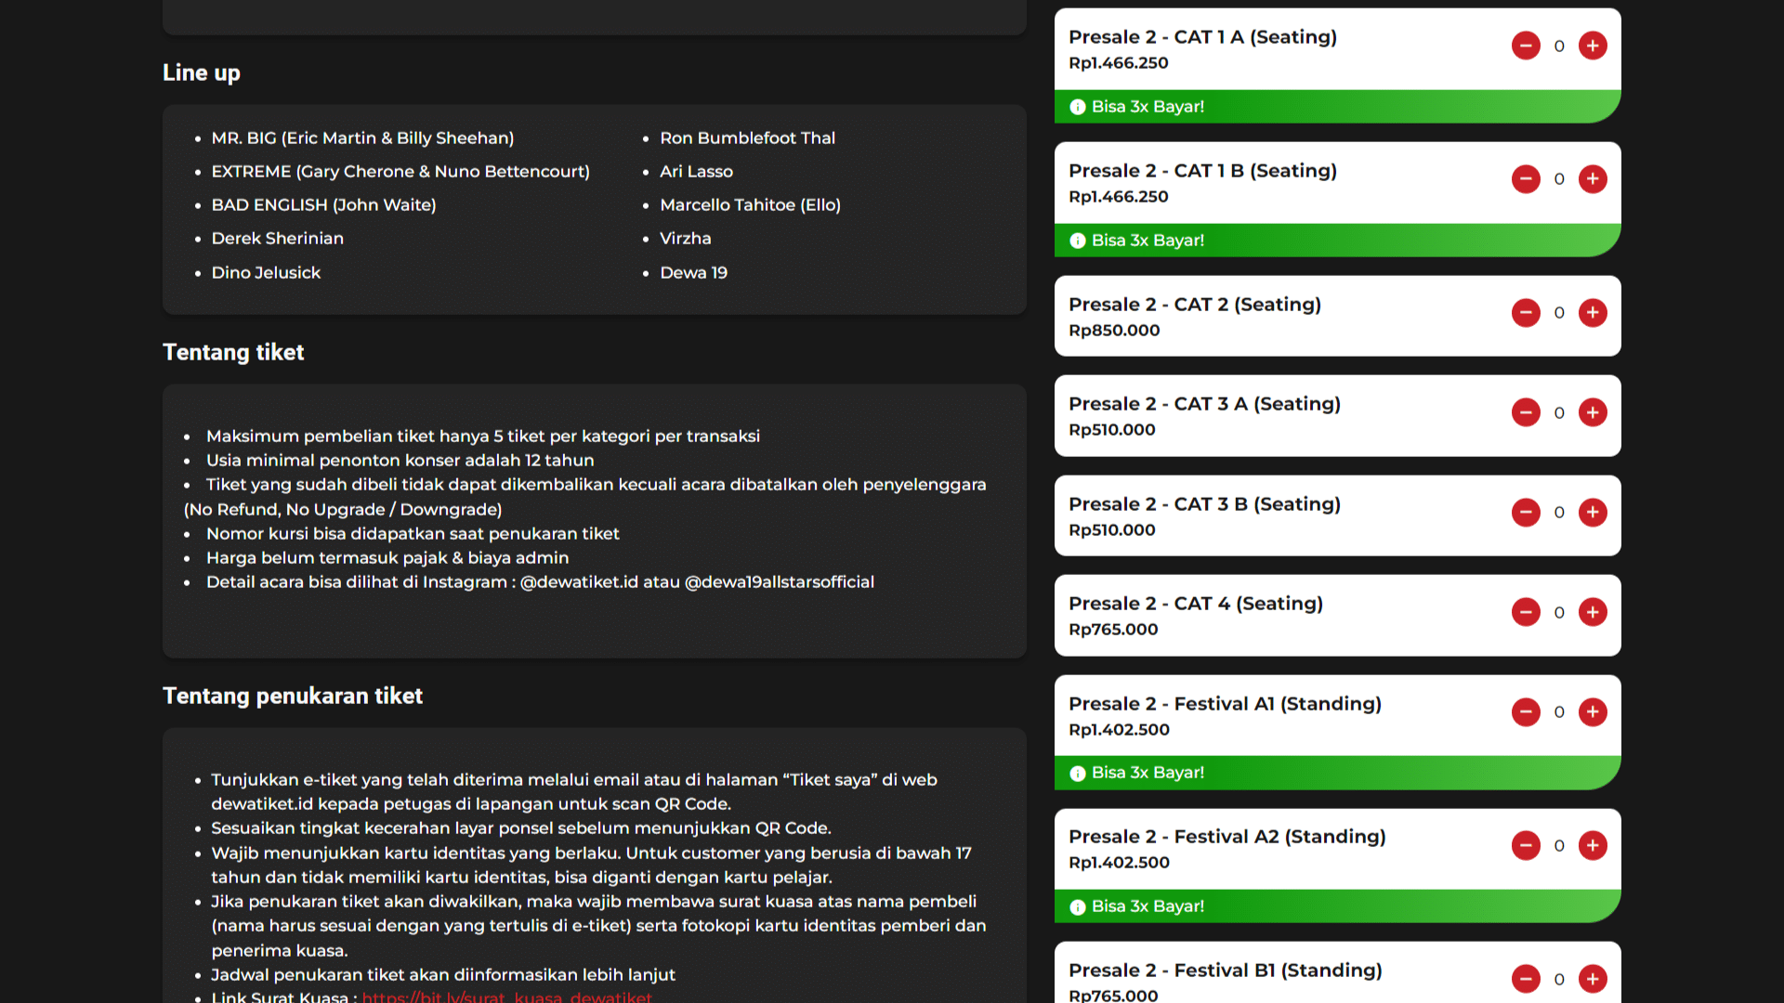Click MR. BIG lineup entry

coord(362,138)
